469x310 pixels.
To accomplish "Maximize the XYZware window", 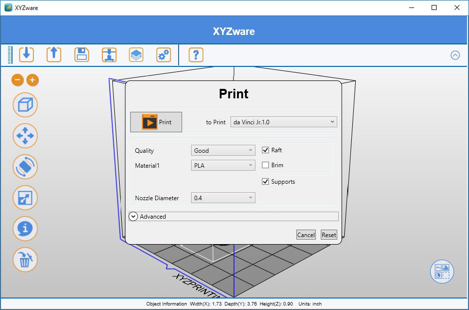I will click(x=434, y=7).
